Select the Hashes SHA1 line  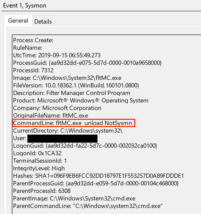(x=98, y=176)
